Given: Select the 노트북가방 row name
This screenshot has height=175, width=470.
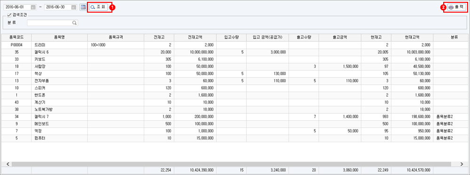Looking at the screenshot, I should tap(59, 109).
